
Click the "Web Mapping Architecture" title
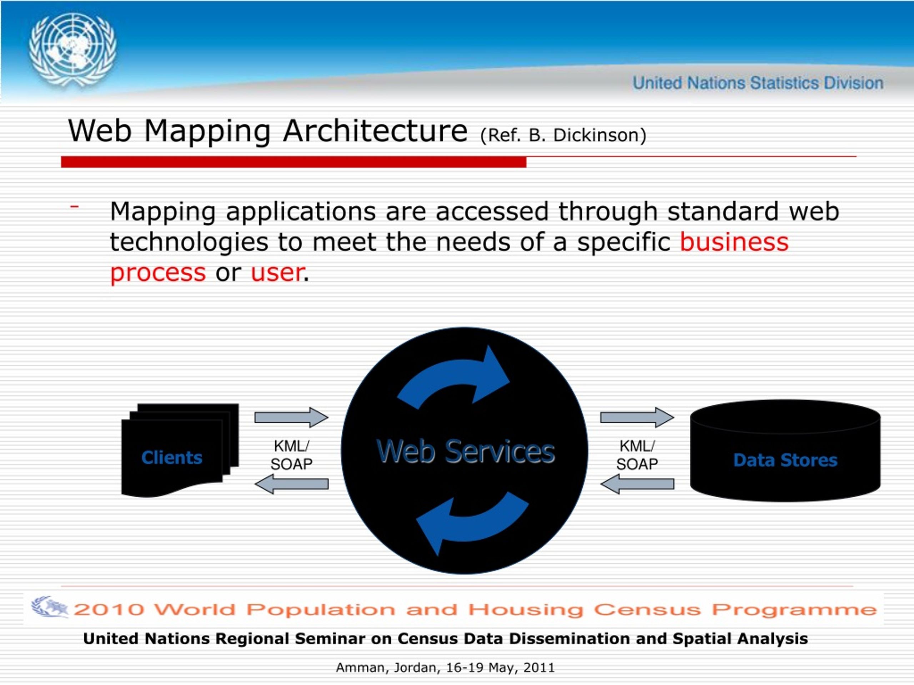pos(268,131)
